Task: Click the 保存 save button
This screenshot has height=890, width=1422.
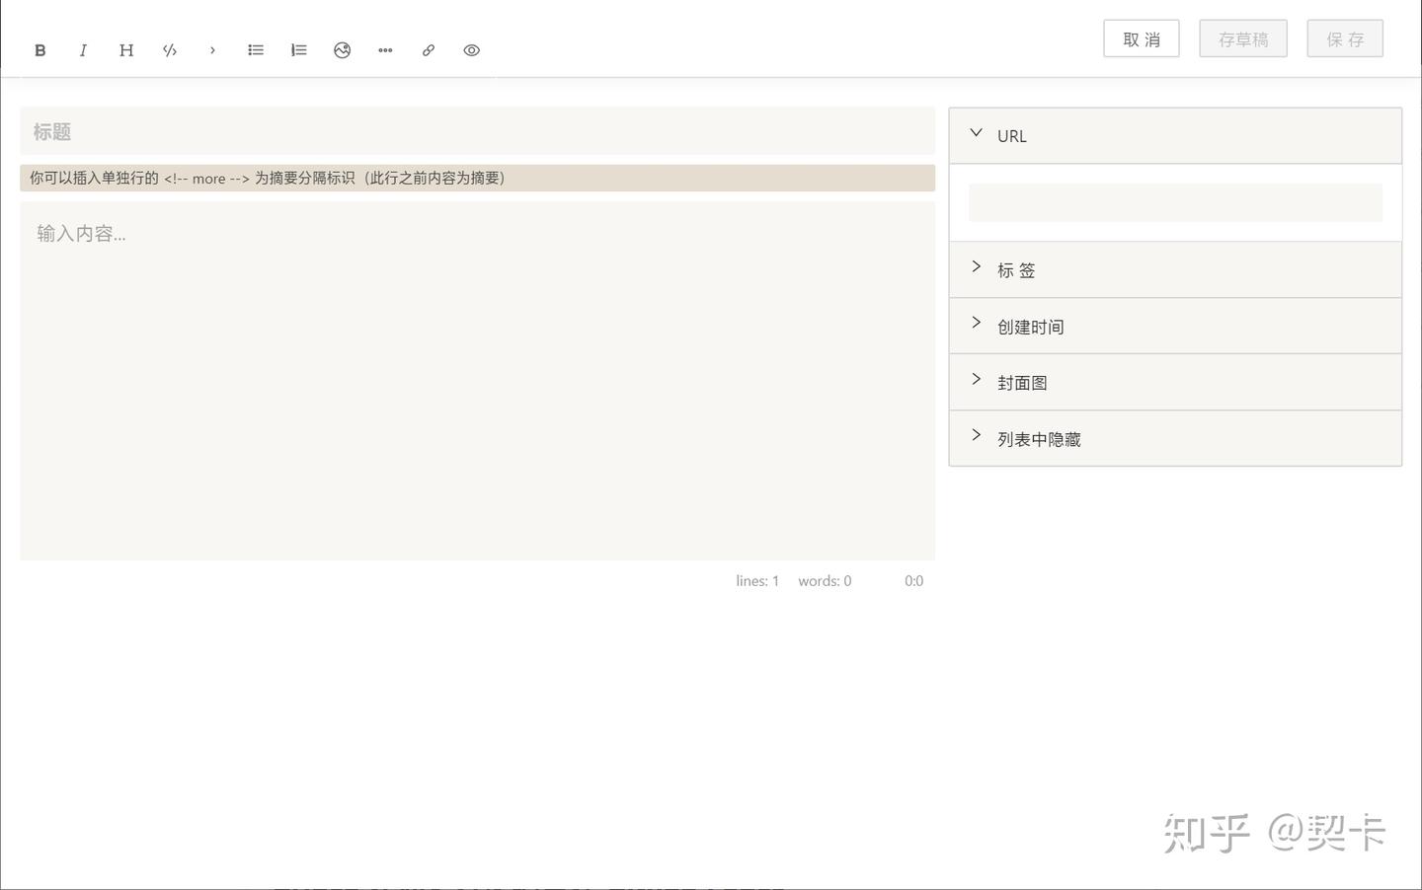Action: point(1345,38)
